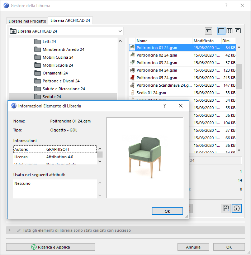Click down arrow of Informazioni list scrollbar
This screenshot has width=251, height=255.
(100, 161)
